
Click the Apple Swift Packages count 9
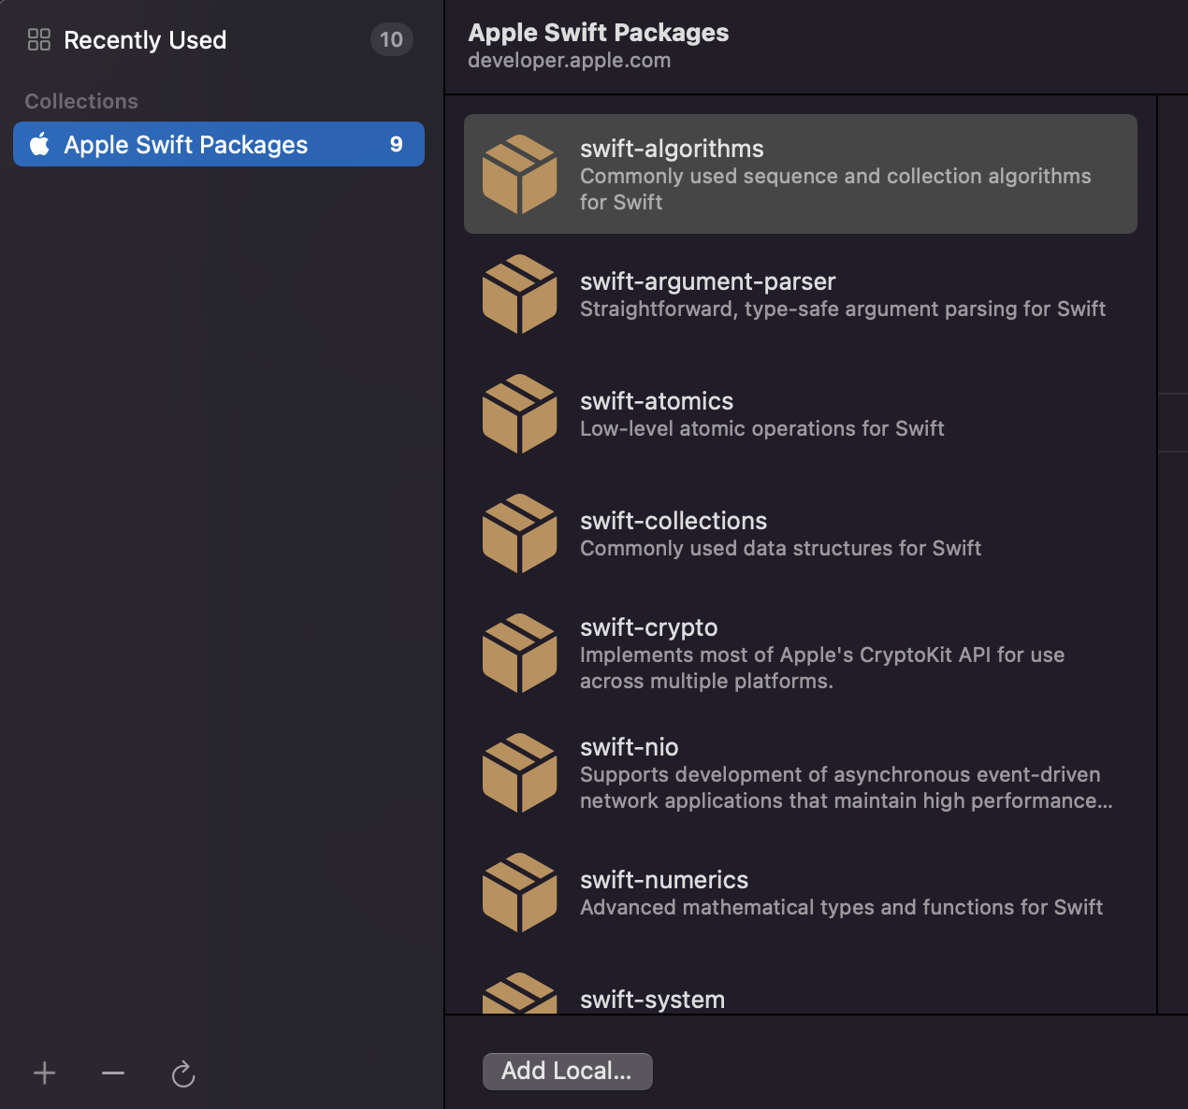click(396, 144)
